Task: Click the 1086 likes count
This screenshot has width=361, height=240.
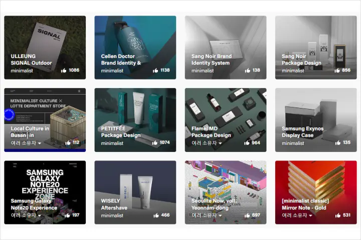Action: click(74, 70)
